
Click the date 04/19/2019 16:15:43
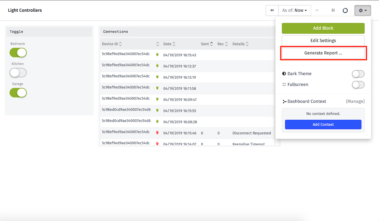click(180, 55)
